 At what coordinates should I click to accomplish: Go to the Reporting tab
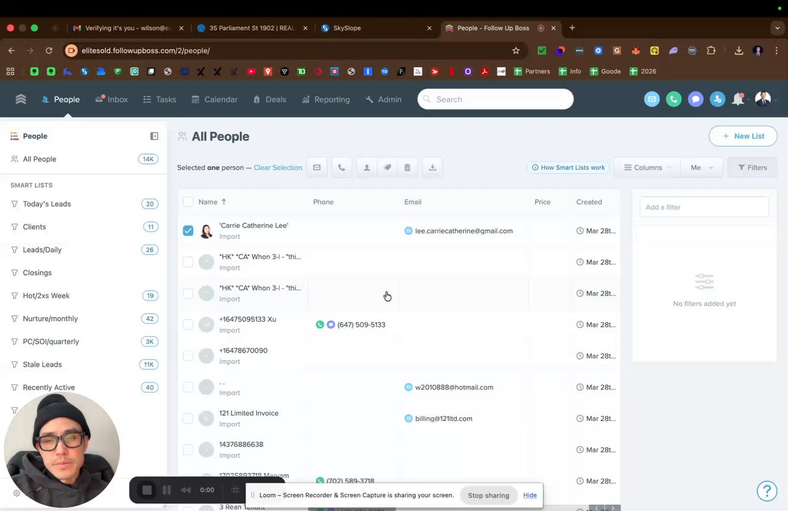tap(326, 99)
